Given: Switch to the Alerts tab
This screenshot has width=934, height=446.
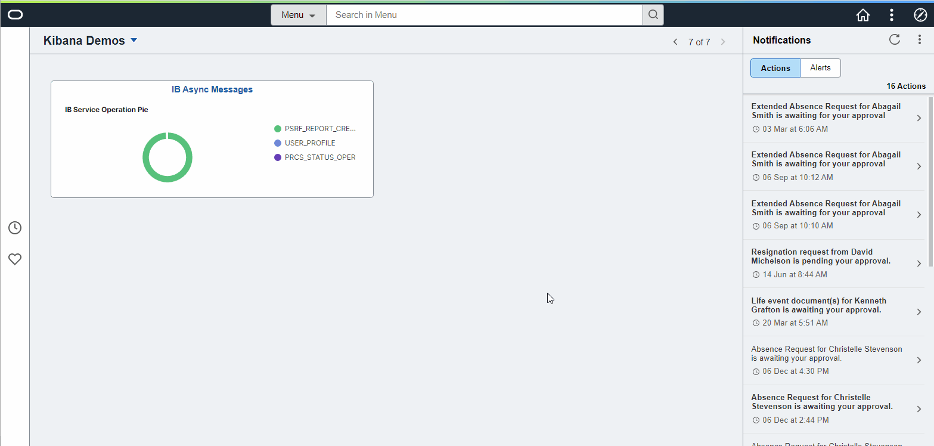Looking at the screenshot, I should pyautogui.click(x=820, y=68).
